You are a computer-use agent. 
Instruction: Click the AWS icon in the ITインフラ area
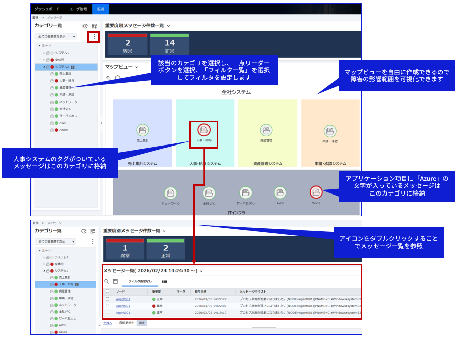click(280, 192)
